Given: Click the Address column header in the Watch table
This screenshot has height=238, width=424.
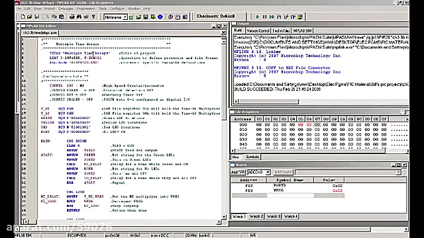Looking at the screenshot, I should click(x=248, y=180).
